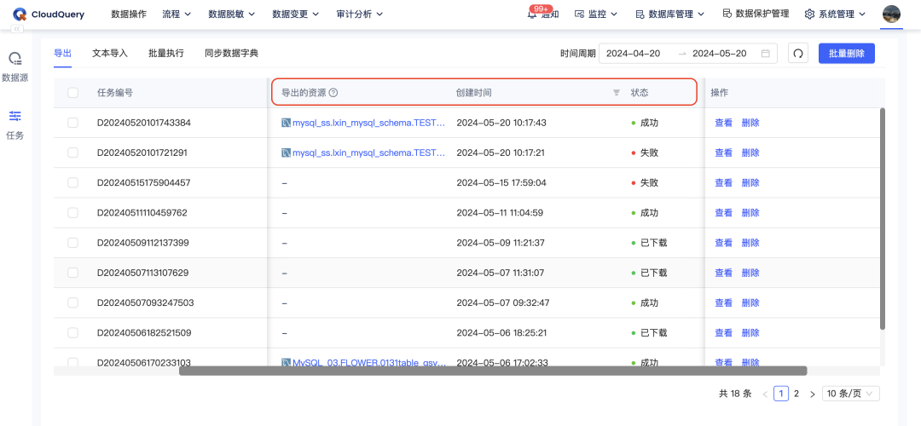This screenshot has width=921, height=426.
Task: Collapse the sidebar with double-chevron icon
Action: click(17, 29)
